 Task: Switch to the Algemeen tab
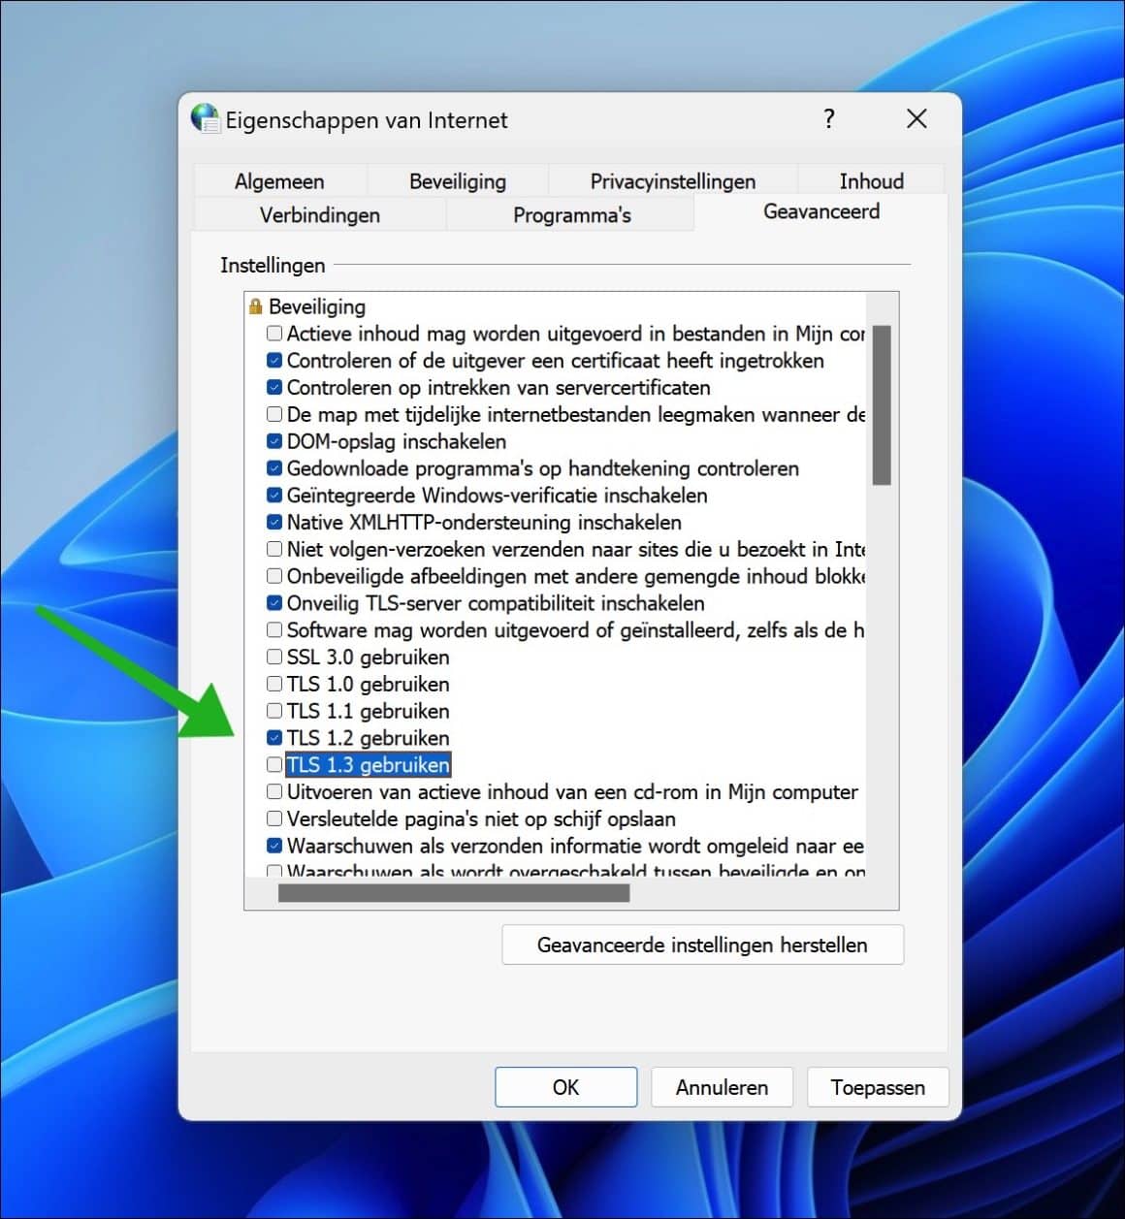pyautogui.click(x=278, y=180)
